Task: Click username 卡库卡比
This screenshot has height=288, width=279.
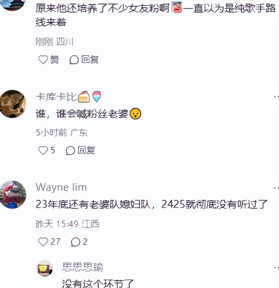Action: [x=56, y=97]
